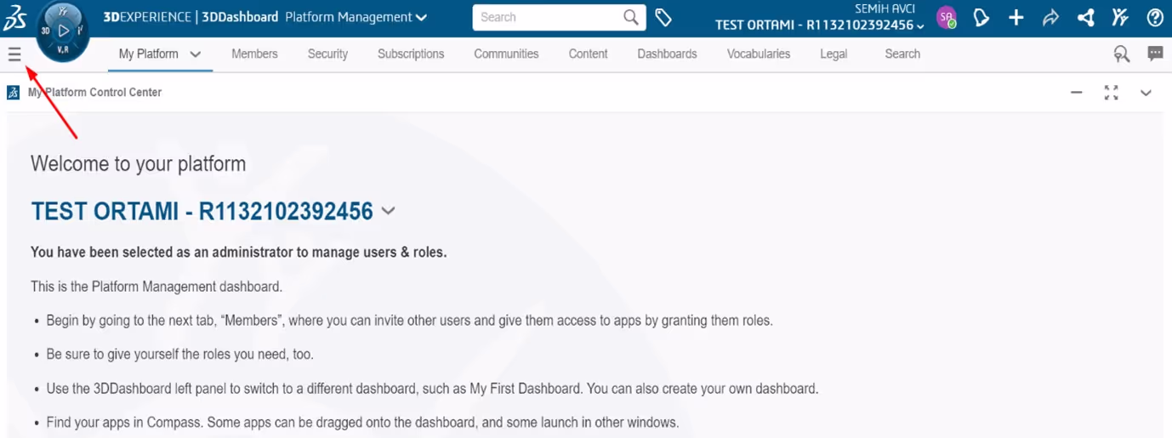
Task: Click the search magnifier in top bar
Action: [x=631, y=17]
